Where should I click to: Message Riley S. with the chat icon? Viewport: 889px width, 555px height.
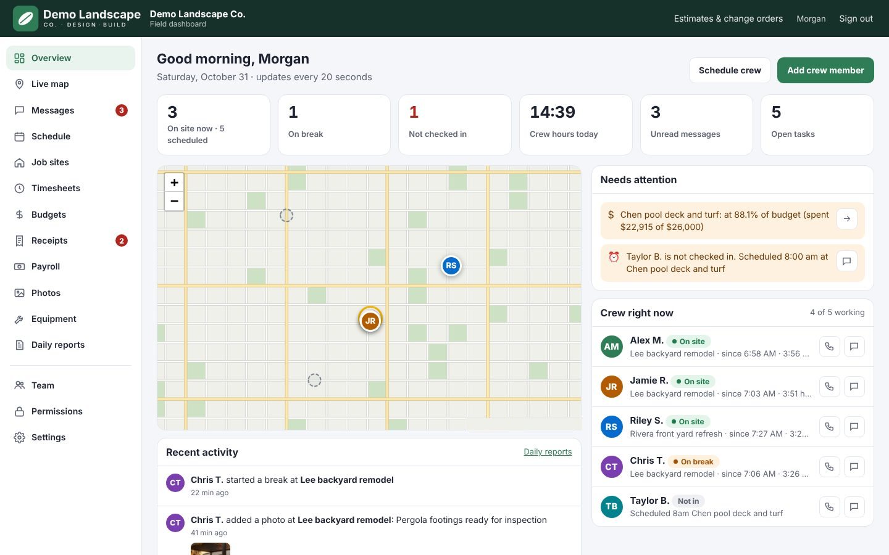point(854,427)
